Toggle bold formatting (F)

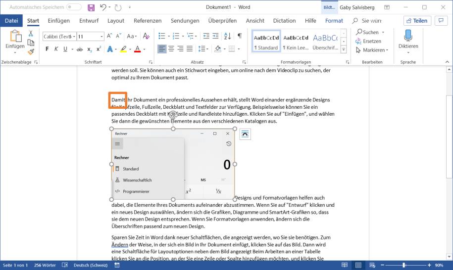(47, 49)
